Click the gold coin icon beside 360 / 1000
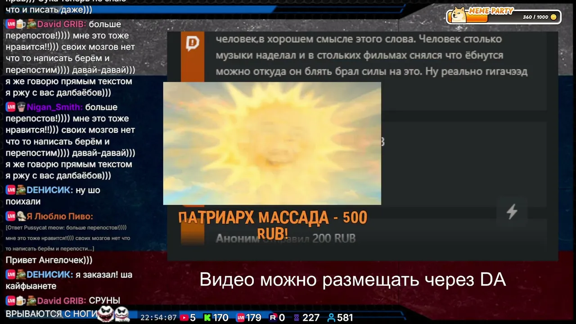Screen dimensions: 576x324 553,17
